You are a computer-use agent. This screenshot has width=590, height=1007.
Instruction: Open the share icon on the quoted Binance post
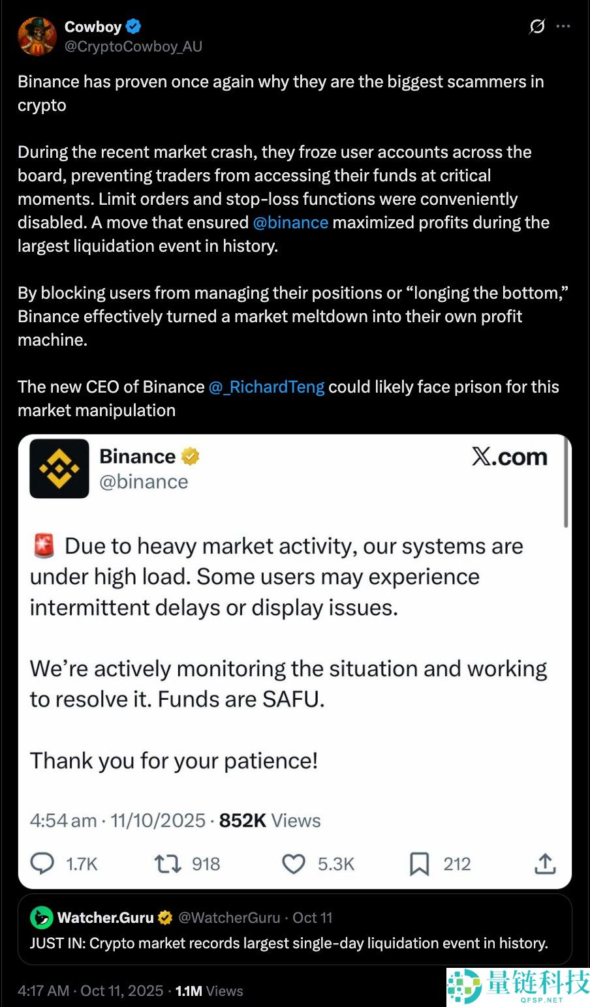(x=544, y=863)
